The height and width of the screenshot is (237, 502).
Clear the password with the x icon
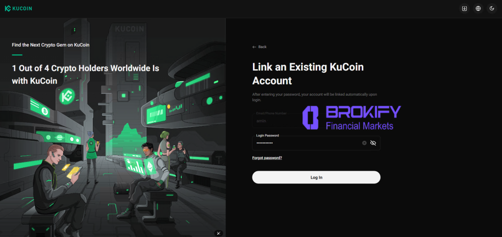point(364,143)
